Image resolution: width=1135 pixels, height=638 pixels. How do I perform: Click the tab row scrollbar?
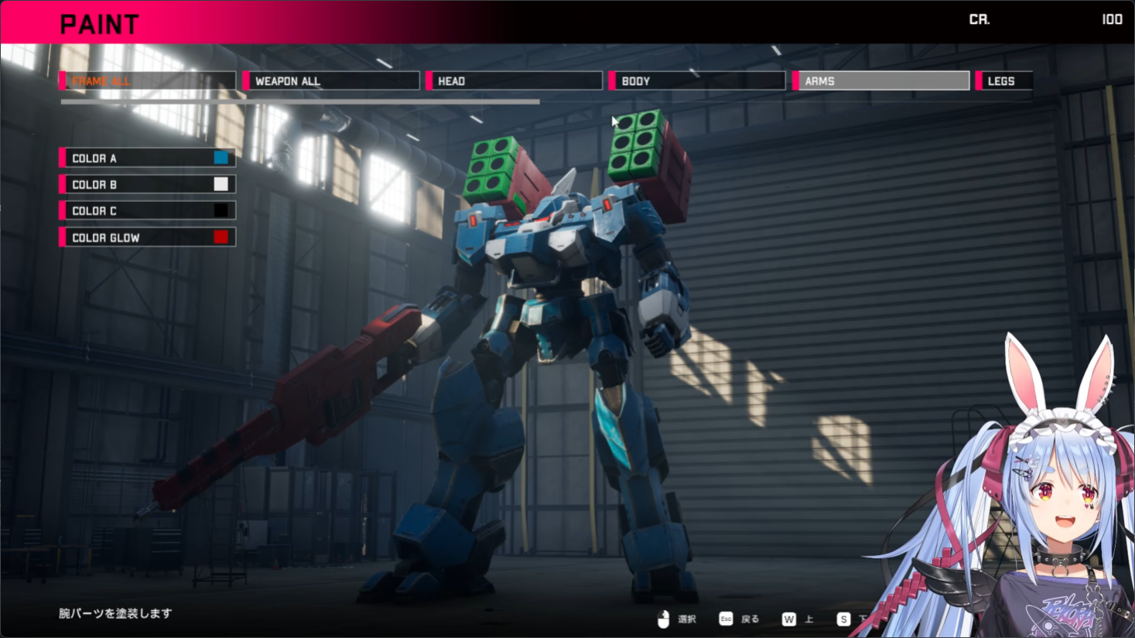(x=300, y=101)
